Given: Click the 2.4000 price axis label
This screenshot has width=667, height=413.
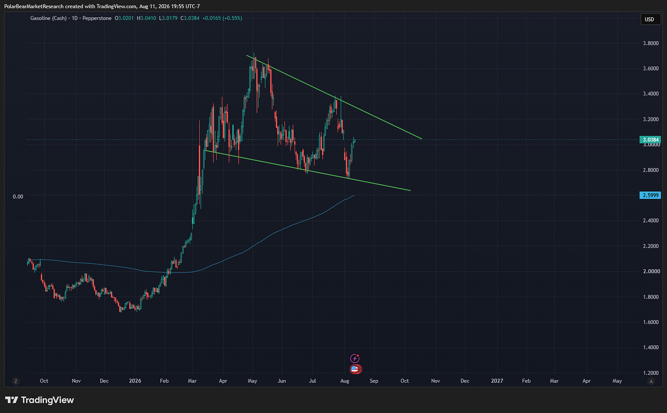Looking at the screenshot, I should [x=651, y=221].
